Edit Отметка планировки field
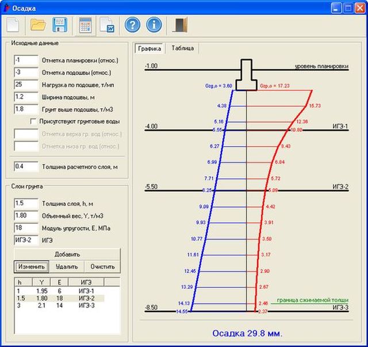Image resolution: width=368 pixels, height=347 pixels. click(26, 60)
